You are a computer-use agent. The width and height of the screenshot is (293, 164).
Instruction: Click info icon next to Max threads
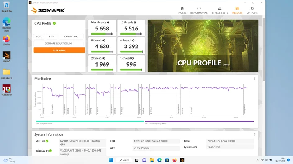point(108,22)
